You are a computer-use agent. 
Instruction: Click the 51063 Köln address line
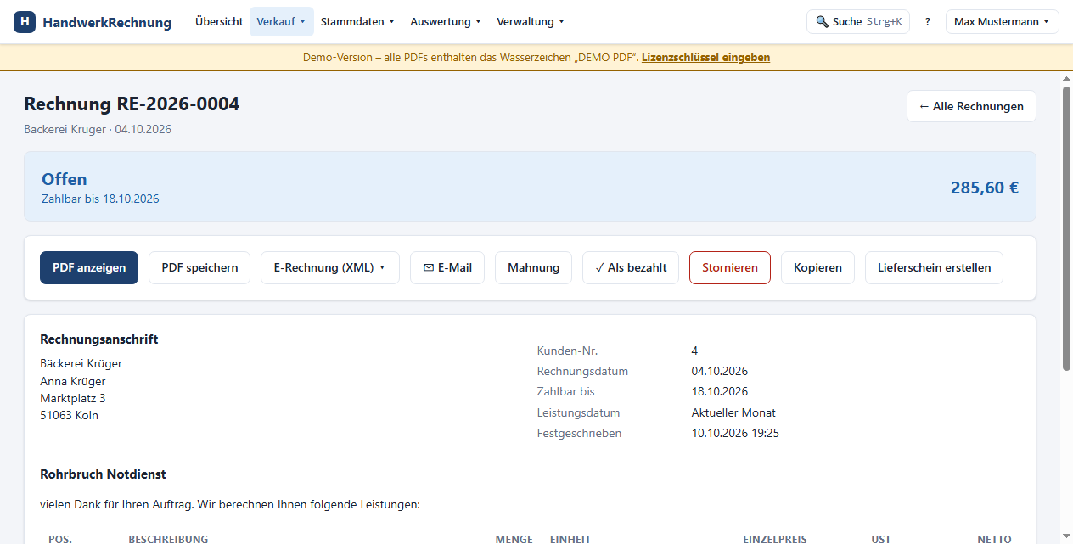point(70,415)
